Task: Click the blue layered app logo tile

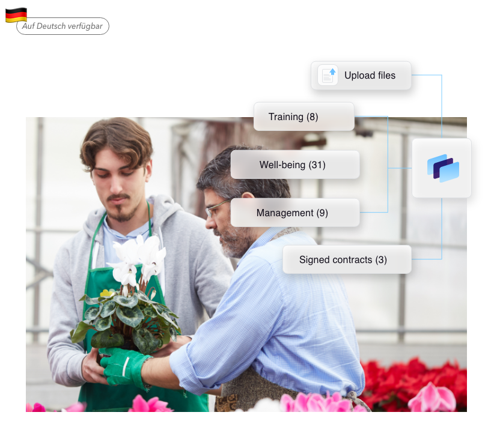Action: (x=442, y=168)
